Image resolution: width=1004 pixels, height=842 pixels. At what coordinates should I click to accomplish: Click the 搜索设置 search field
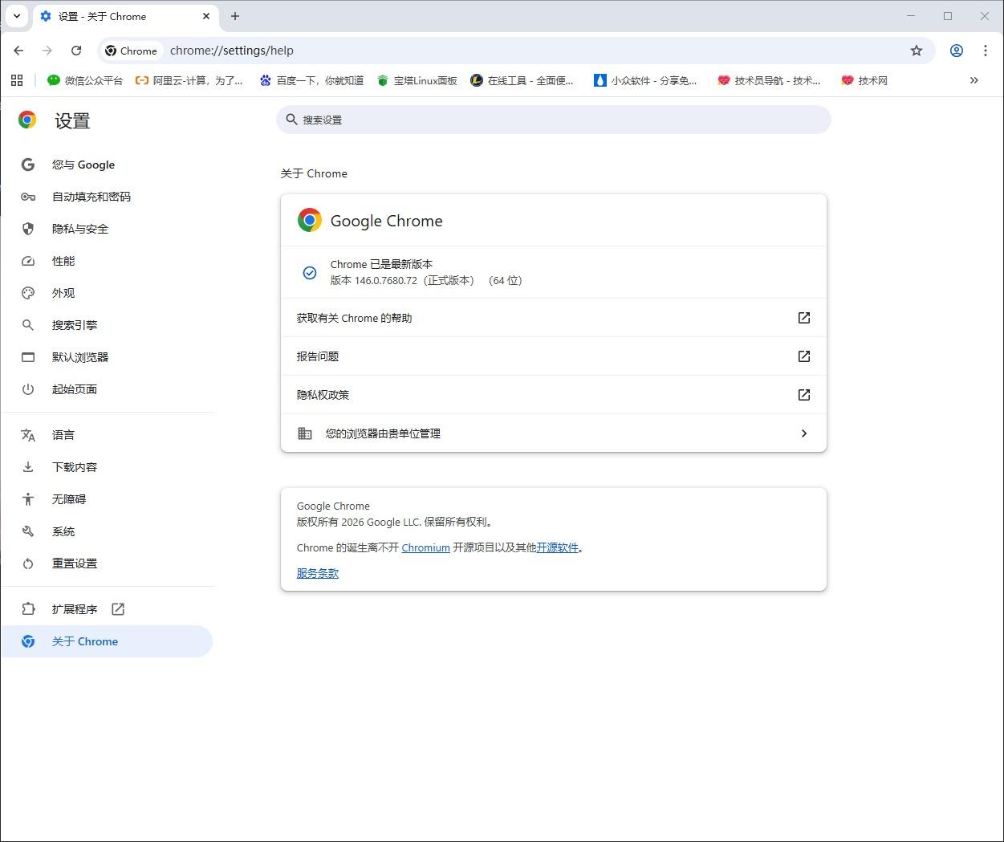coord(554,120)
